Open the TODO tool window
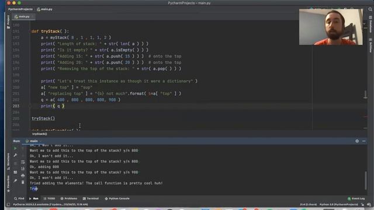 click(49, 198)
